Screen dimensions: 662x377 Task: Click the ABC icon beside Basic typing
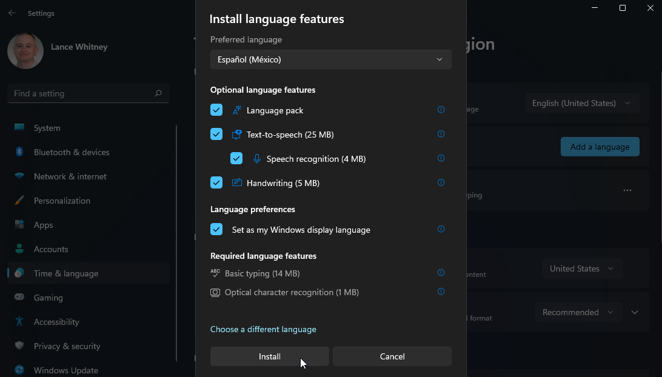coord(215,273)
